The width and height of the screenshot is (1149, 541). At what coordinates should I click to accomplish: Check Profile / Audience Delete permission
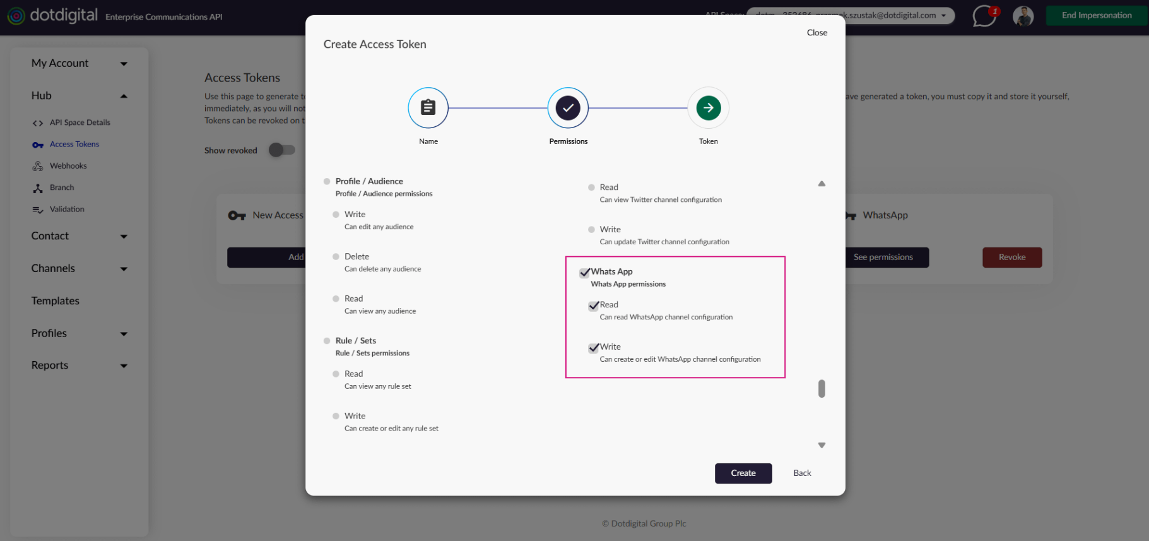pos(336,257)
